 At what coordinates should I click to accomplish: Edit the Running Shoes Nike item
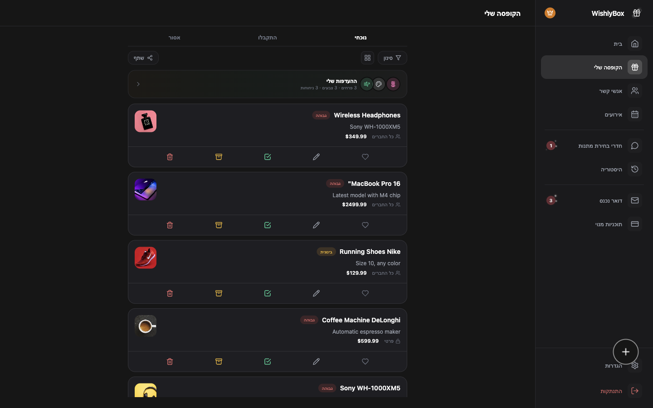pyautogui.click(x=316, y=293)
